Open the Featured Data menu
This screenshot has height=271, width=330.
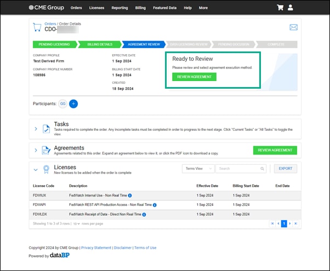pyautogui.click(x=165, y=8)
